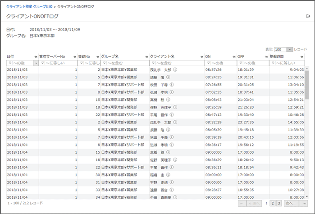Open the クライアント稼働 グループ比較 breadcrumb link
315x214 pixels.
[x=29, y=6]
